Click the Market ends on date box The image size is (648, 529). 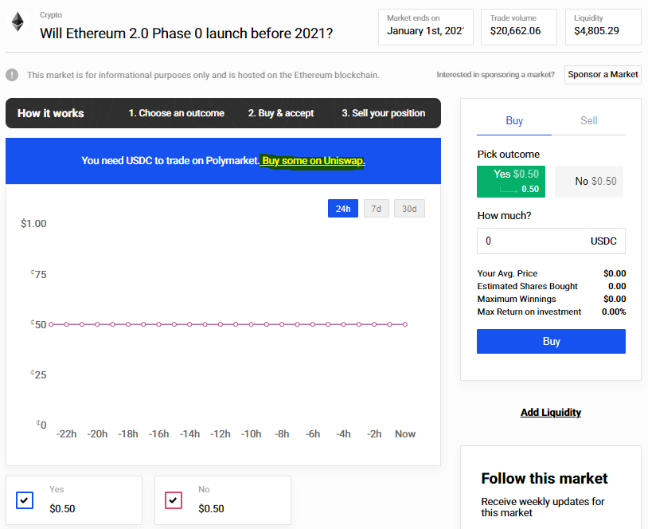[x=426, y=26]
